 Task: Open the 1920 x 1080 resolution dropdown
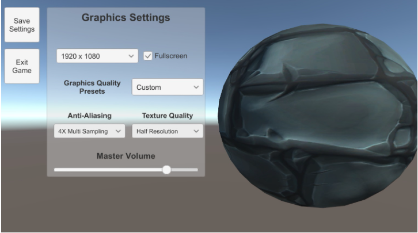[x=92, y=56]
